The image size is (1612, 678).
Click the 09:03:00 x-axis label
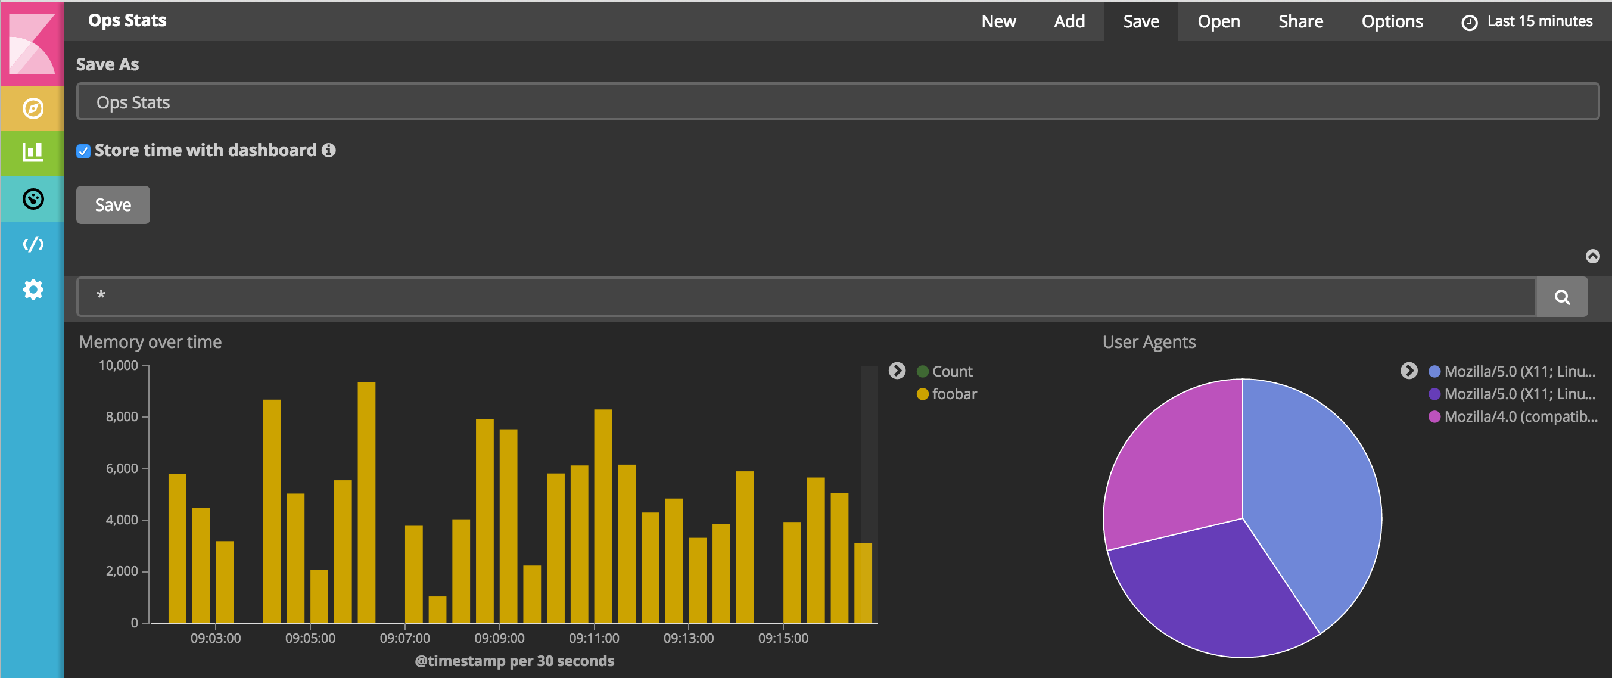tap(215, 638)
